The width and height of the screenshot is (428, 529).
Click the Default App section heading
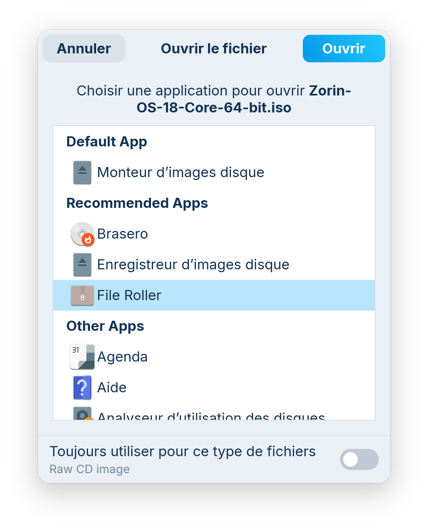pyautogui.click(x=107, y=142)
